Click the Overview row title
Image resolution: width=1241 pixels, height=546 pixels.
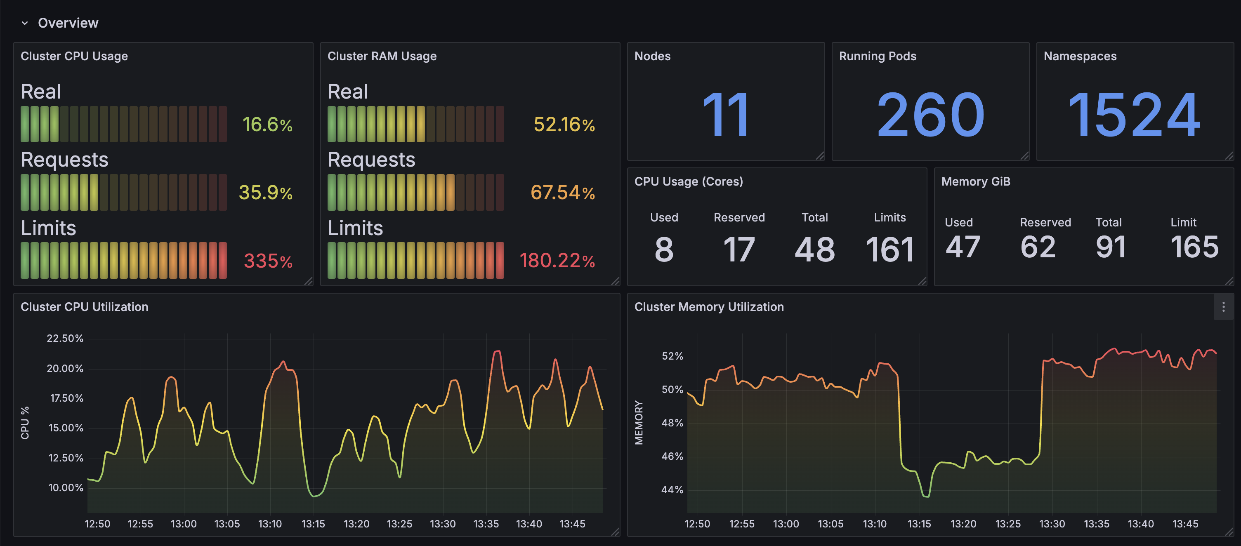point(68,23)
